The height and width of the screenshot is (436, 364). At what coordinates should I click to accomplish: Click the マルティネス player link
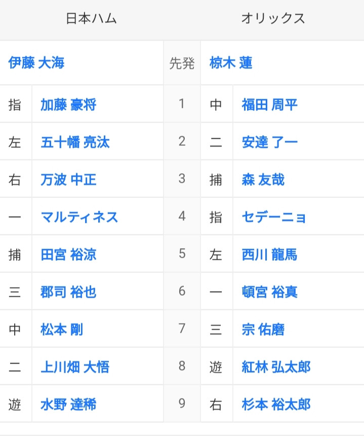(x=79, y=217)
